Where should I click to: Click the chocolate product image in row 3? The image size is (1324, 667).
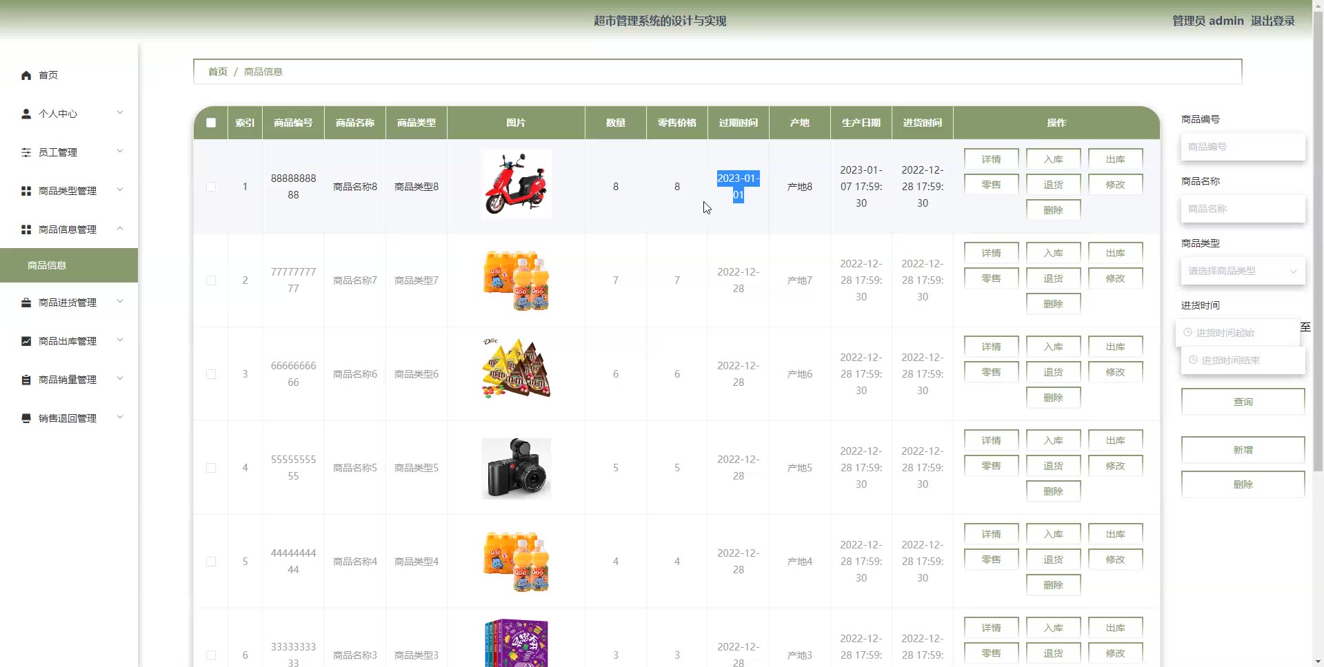(516, 369)
